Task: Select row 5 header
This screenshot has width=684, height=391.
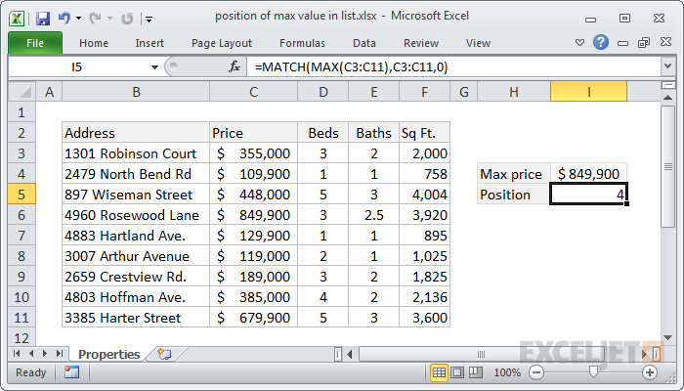Action: tap(21, 195)
